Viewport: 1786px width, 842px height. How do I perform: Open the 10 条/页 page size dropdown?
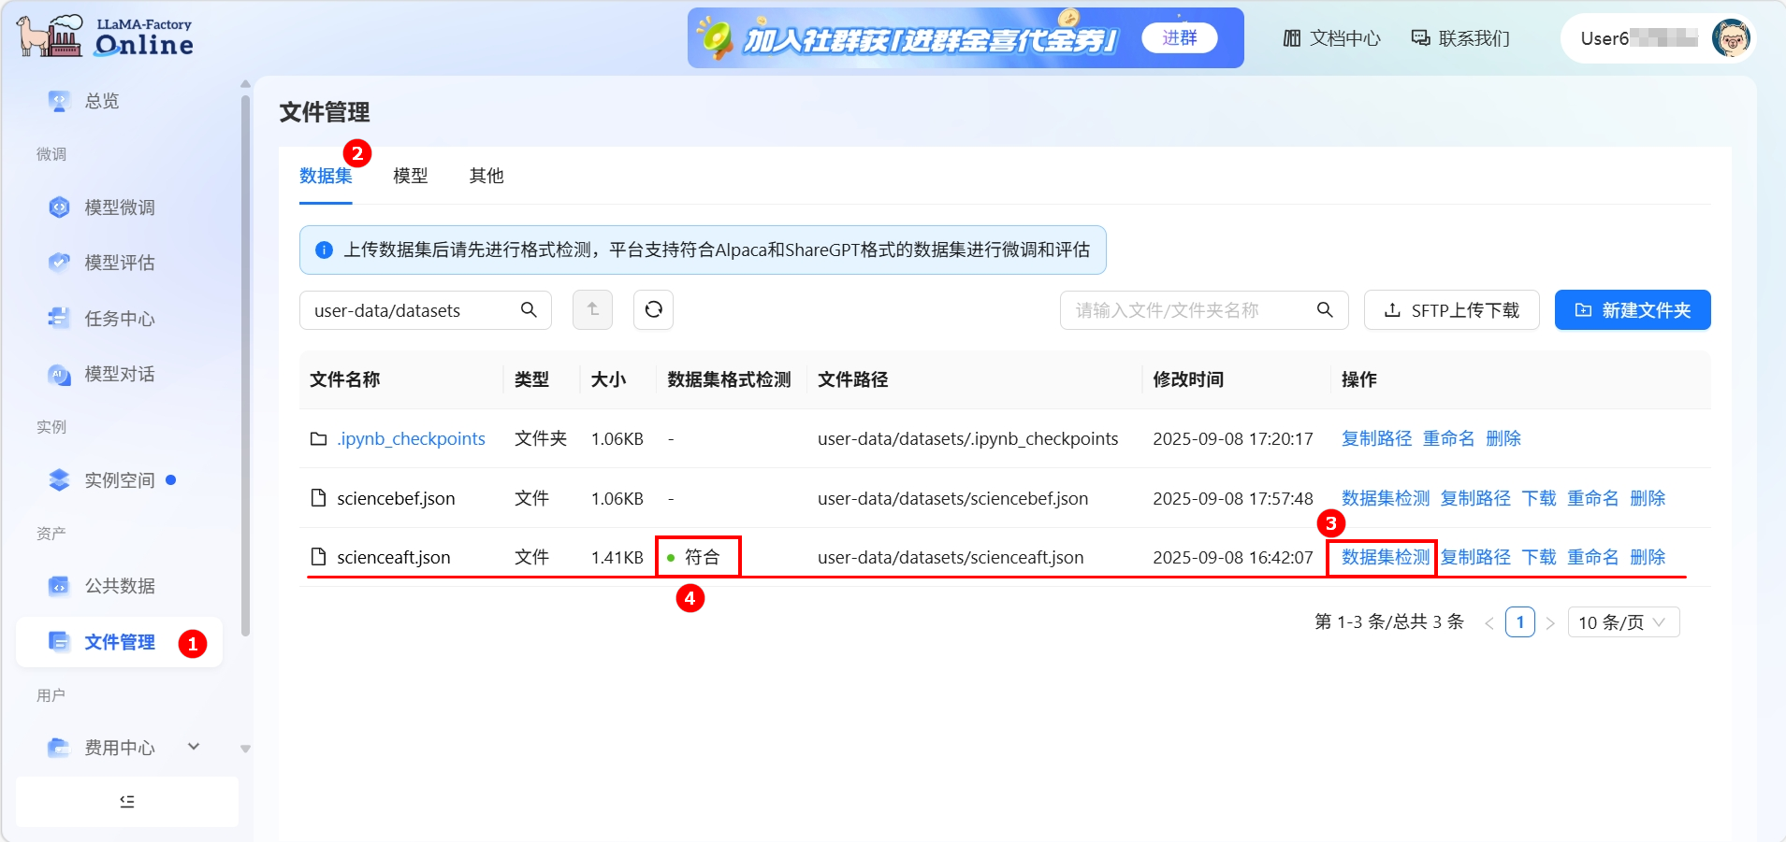point(1622,622)
